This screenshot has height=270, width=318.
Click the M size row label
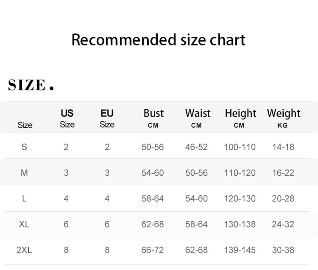click(24, 173)
